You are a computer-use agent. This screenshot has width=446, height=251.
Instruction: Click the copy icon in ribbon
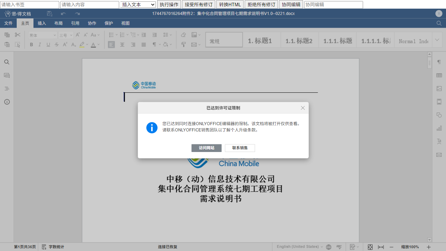pos(7,35)
